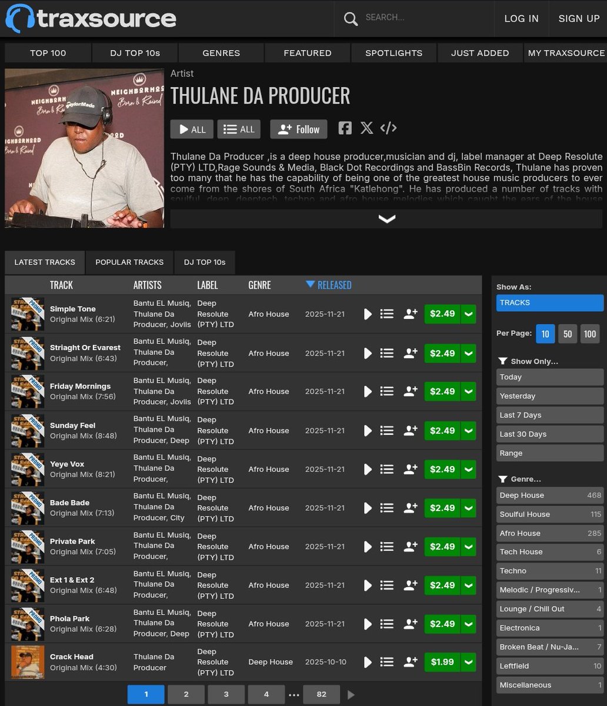Screen dimensions: 607x706
Task: Play the Bade Bade track
Action: [x=368, y=508]
